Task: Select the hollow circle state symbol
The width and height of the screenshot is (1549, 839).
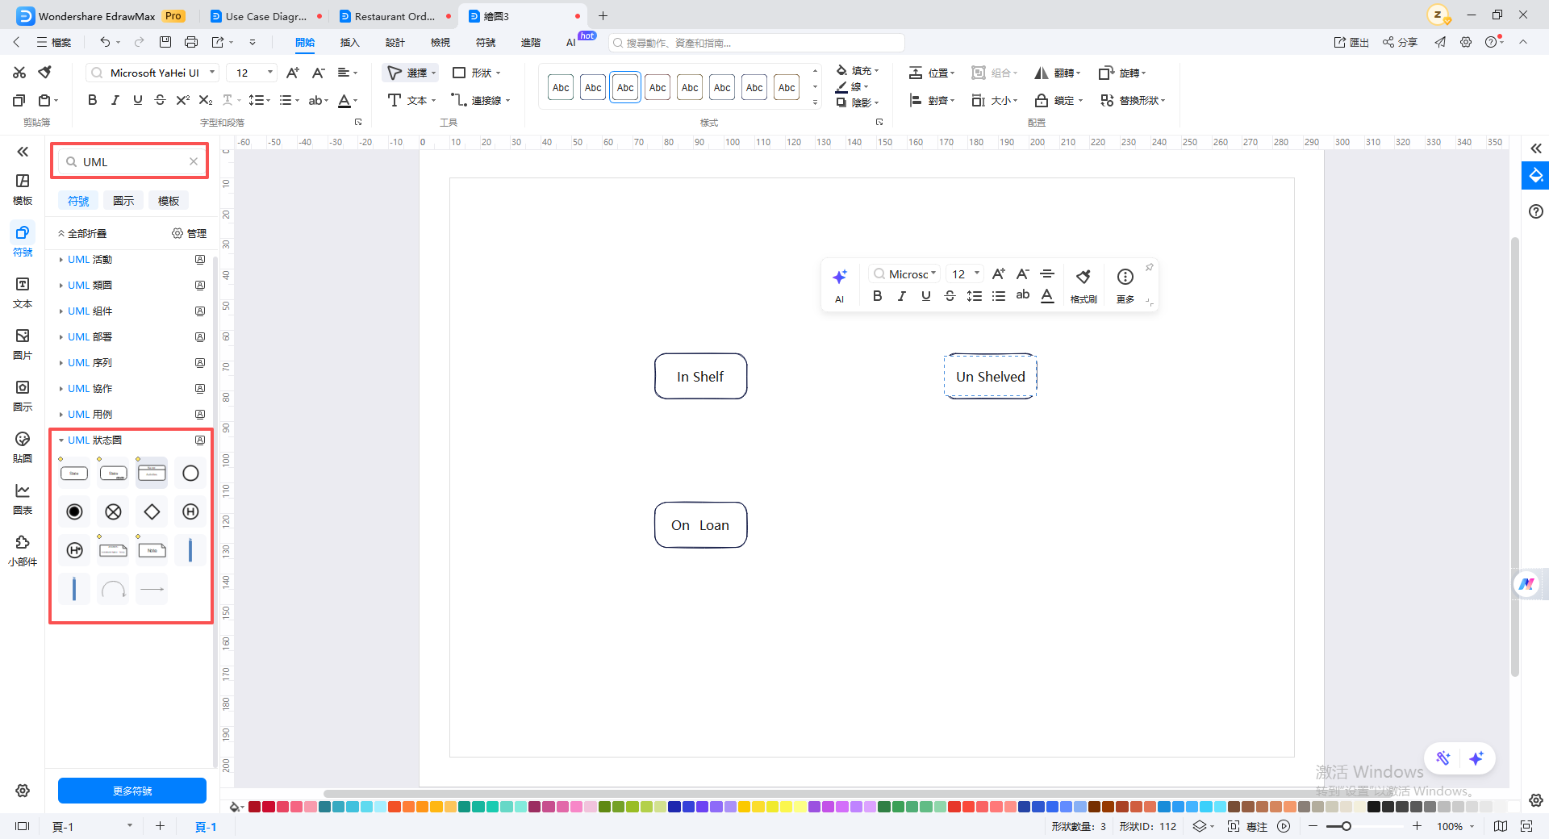Action: tap(190, 473)
